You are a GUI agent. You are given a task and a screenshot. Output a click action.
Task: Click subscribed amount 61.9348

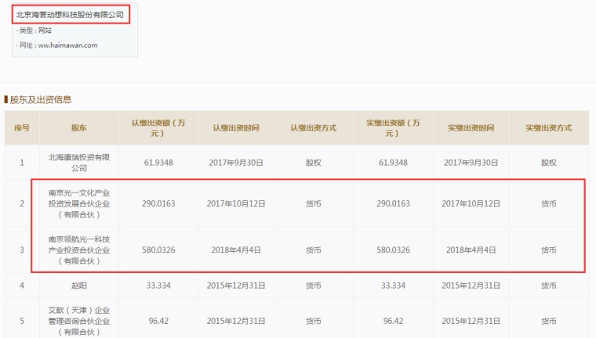coord(158,163)
